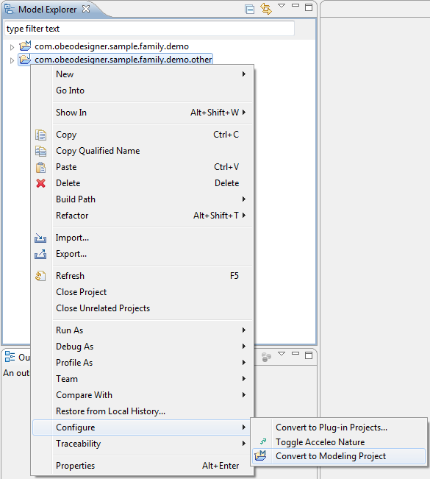Viewport: 430px width, 479px height.
Task: Click the Copy Qualified Name icon
Action: [40, 151]
